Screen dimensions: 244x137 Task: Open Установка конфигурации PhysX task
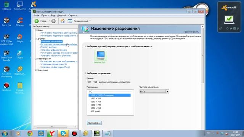point(55,67)
